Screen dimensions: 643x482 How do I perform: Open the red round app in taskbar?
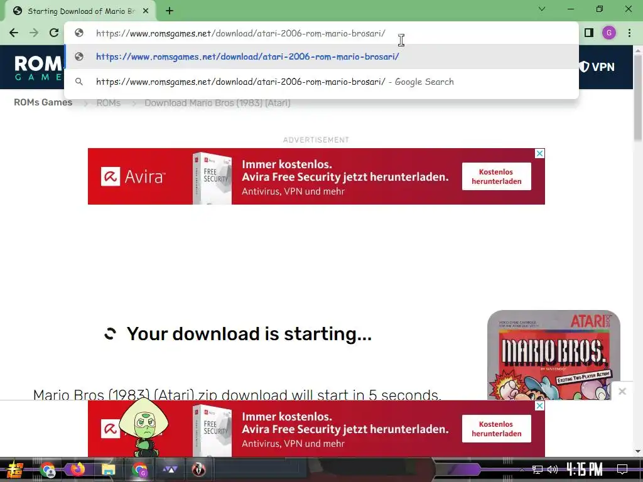[x=199, y=469]
